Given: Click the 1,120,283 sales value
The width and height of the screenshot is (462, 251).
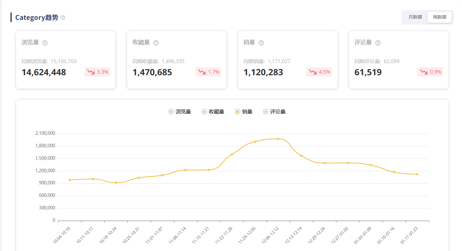Looking at the screenshot, I should pyautogui.click(x=263, y=72).
